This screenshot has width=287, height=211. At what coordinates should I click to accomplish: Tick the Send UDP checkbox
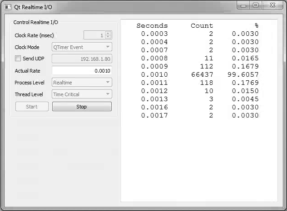point(18,59)
